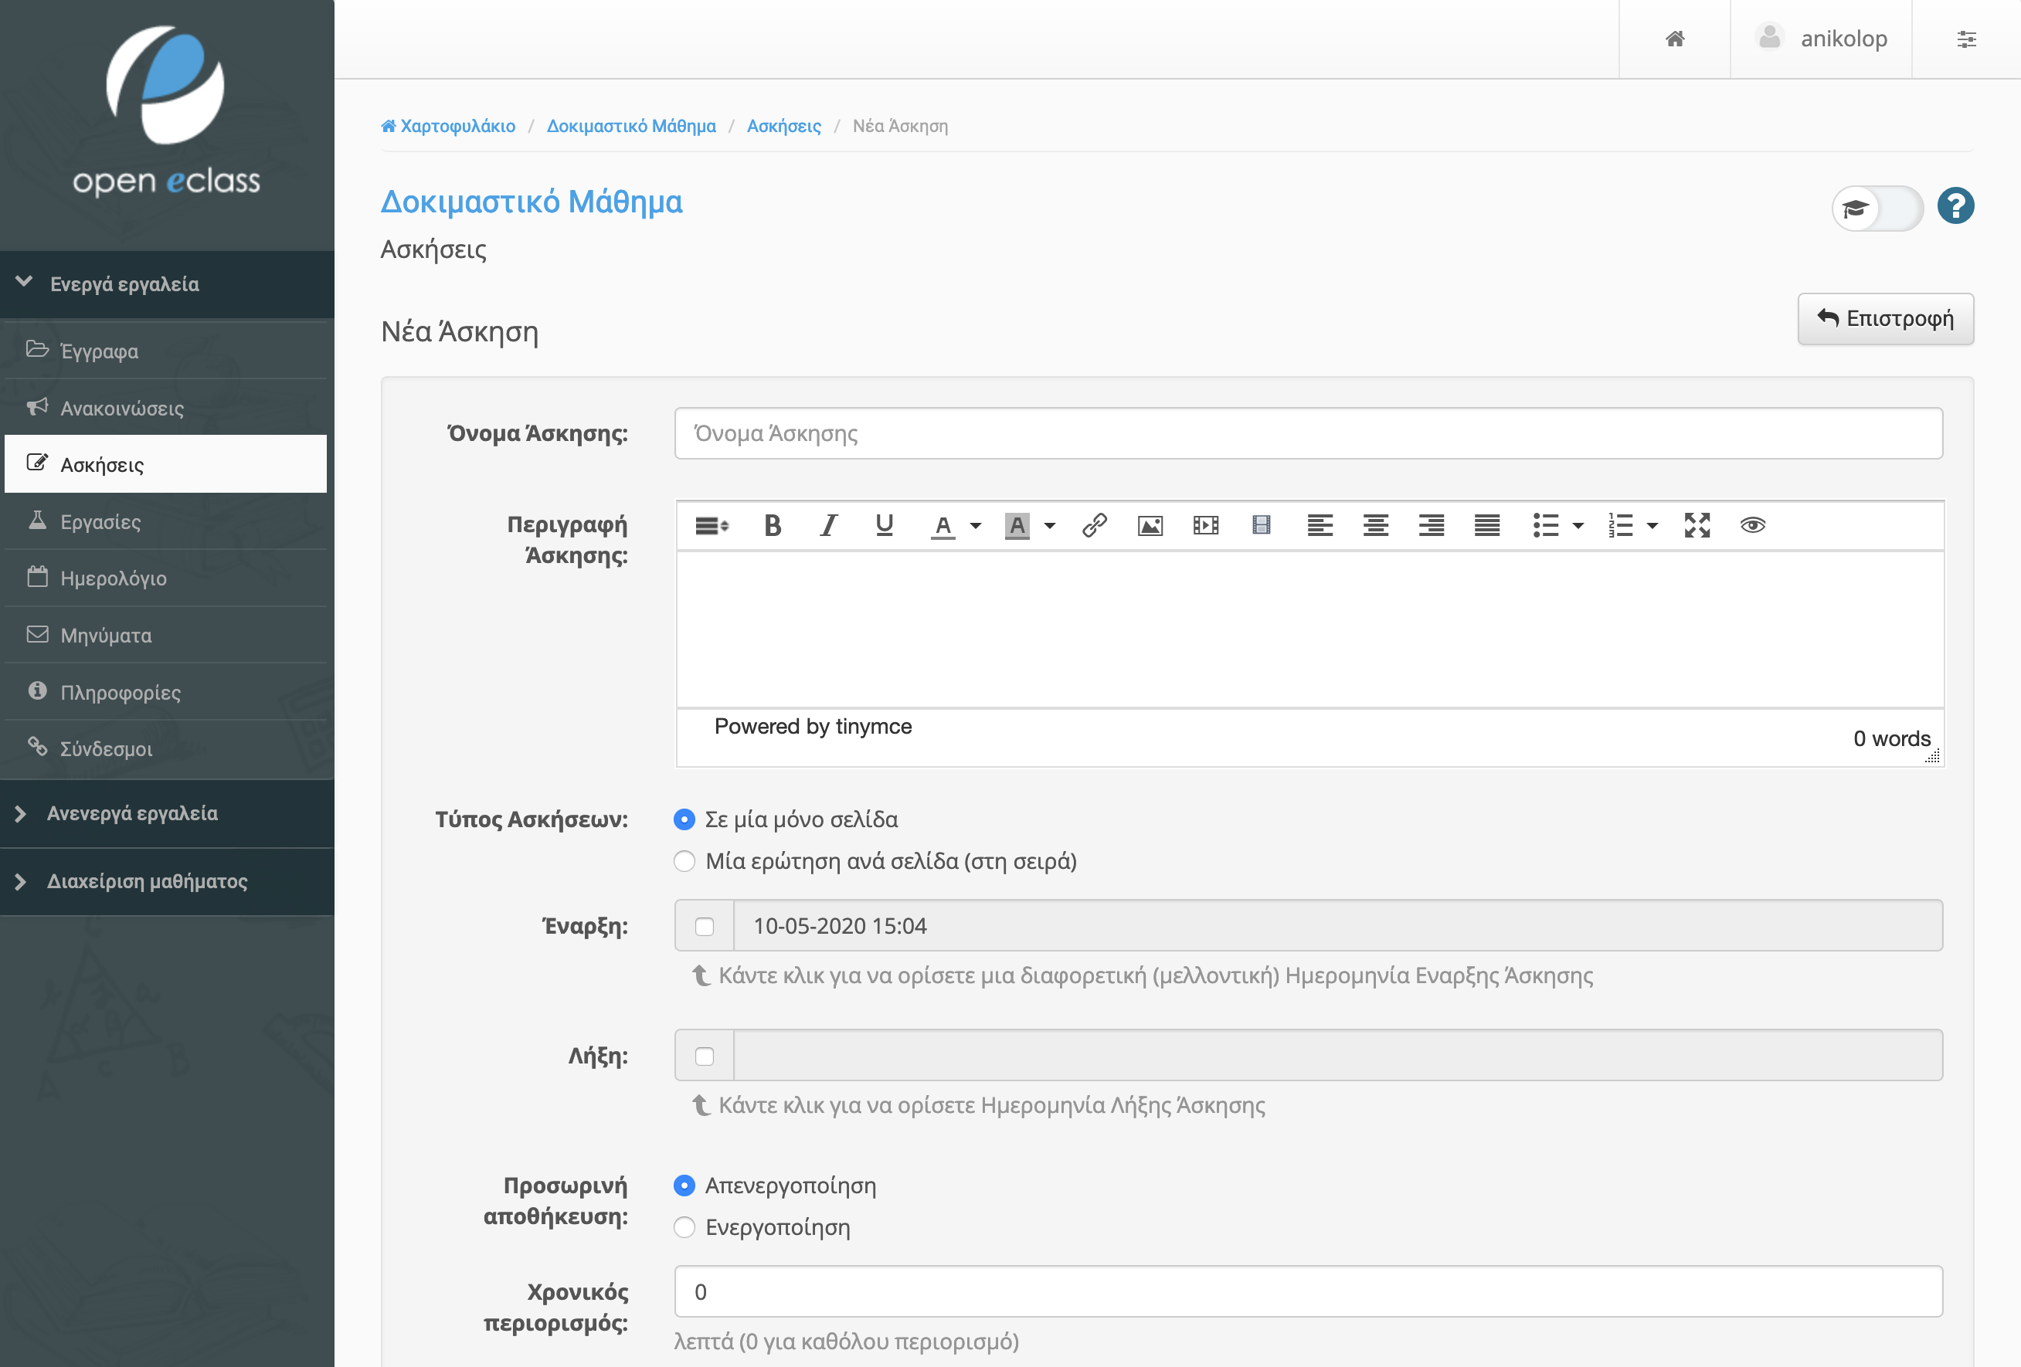Image resolution: width=2021 pixels, height=1367 pixels.
Task: Toggle bold formatting in the editor
Action: click(773, 525)
